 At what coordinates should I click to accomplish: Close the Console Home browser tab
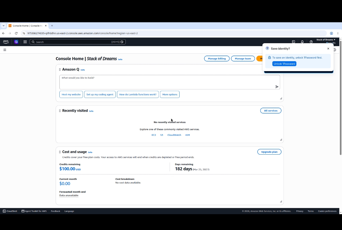[x=46, y=26]
